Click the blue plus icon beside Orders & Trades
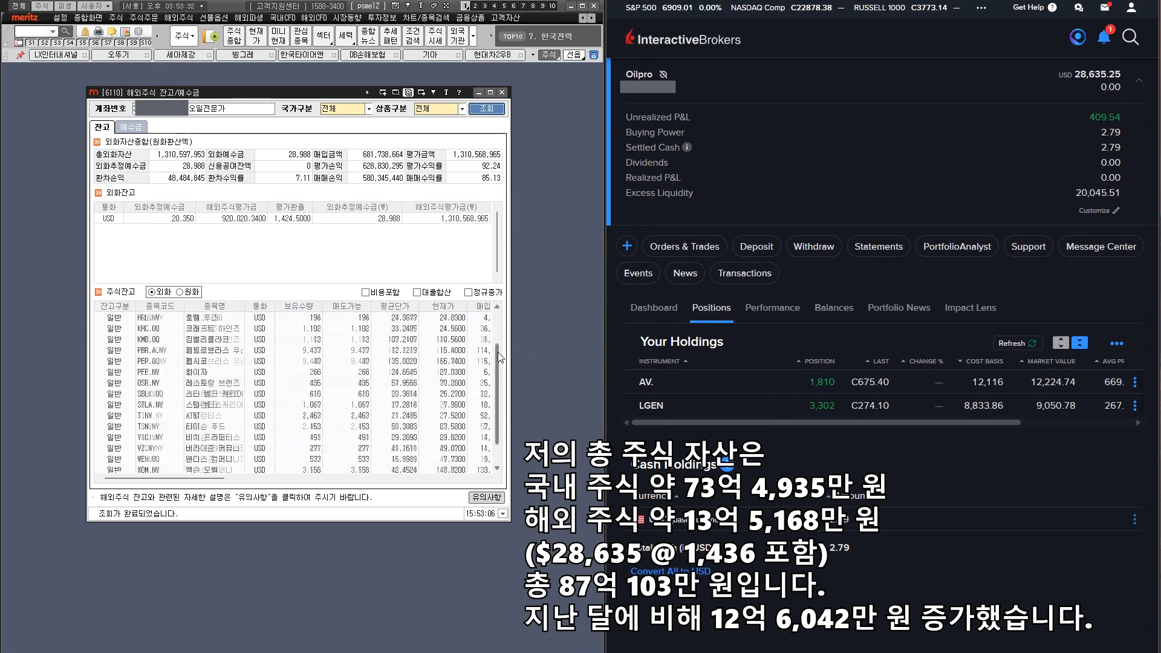1161x653 pixels. pos(627,246)
